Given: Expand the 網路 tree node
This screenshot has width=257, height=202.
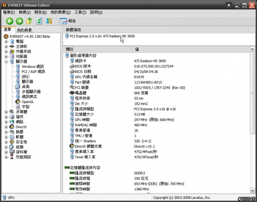Looking at the screenshot, I should click(x=6, y=122).
